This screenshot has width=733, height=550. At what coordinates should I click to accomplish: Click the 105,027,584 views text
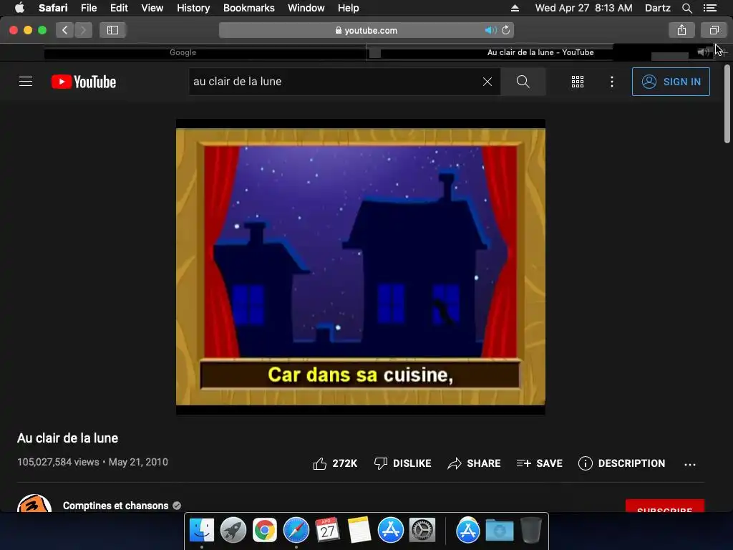point(58,462)
